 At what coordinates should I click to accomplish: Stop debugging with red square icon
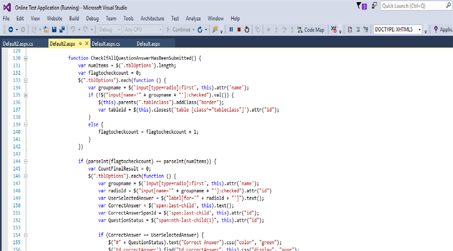pos(239,30)
